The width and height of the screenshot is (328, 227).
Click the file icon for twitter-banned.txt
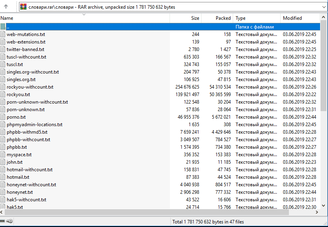[3, 49]
